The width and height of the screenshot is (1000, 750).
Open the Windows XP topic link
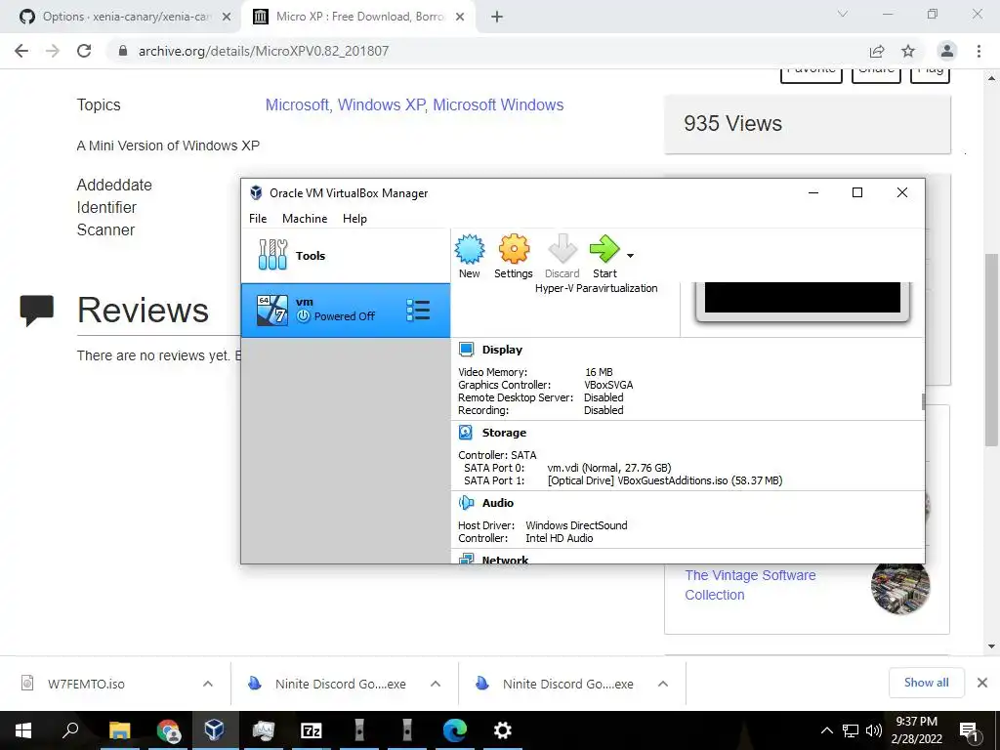click(381, 104)
